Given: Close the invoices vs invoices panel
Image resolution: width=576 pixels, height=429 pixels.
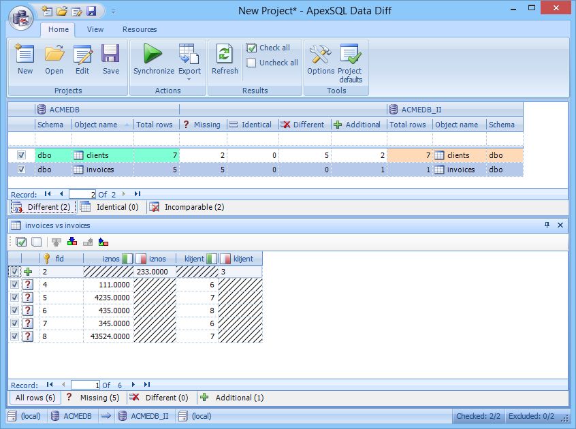Looking at the screenshot, I should (560, 225).
